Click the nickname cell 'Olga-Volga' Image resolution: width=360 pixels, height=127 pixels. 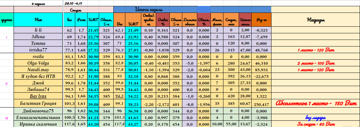38,63
